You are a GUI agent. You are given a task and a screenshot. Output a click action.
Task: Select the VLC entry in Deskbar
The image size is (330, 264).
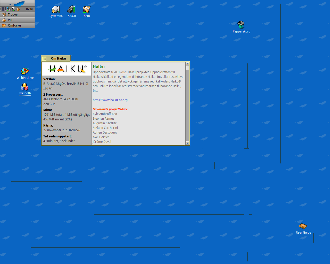17,20
